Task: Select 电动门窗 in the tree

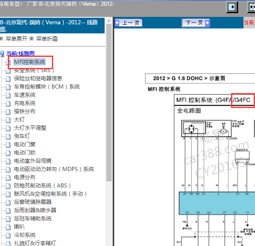Action: pyautogui.click(x=25, y=144)
